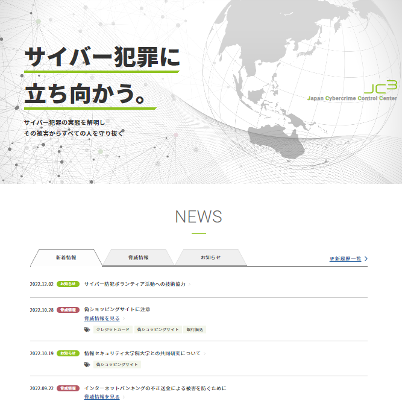This screenshot has width=402, height=407.
Task: Click the arrow after 情報セキュリティ大学院大学 headline
Action: pos(205,353)
